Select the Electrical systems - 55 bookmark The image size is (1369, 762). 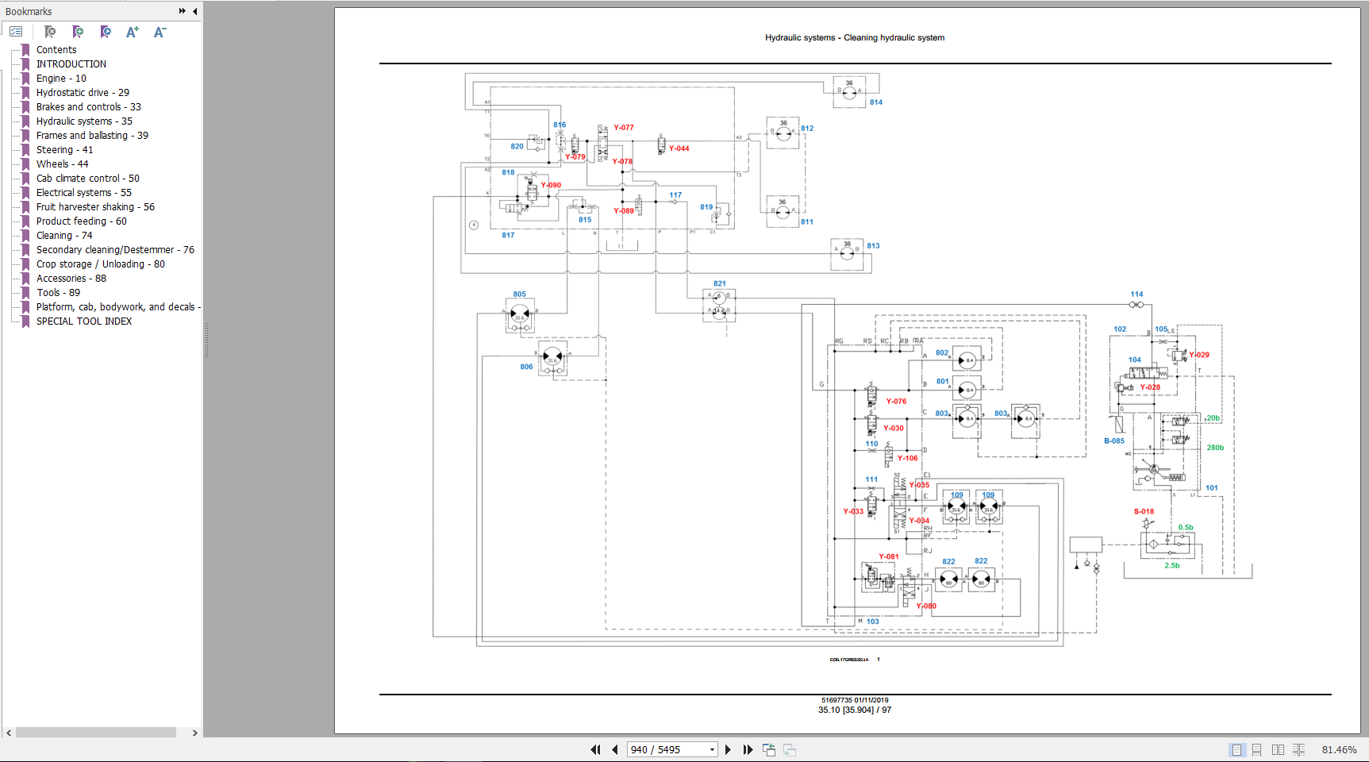click(84, 193)
